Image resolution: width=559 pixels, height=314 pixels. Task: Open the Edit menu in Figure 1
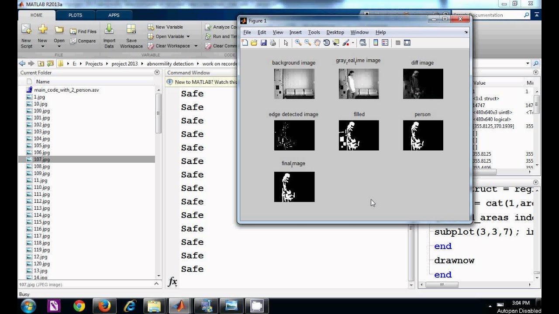point(262,32)
